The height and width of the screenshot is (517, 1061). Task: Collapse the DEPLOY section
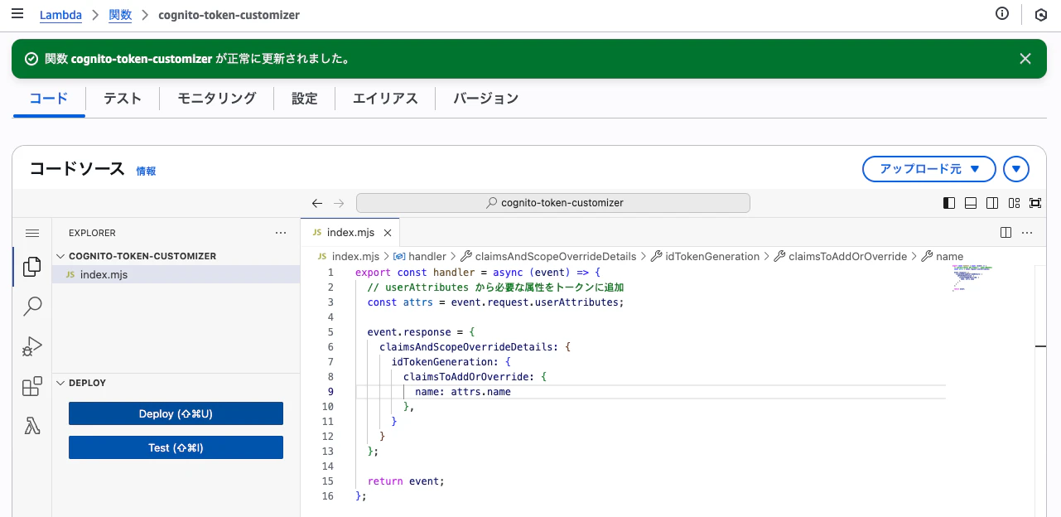tap(60, 383)
